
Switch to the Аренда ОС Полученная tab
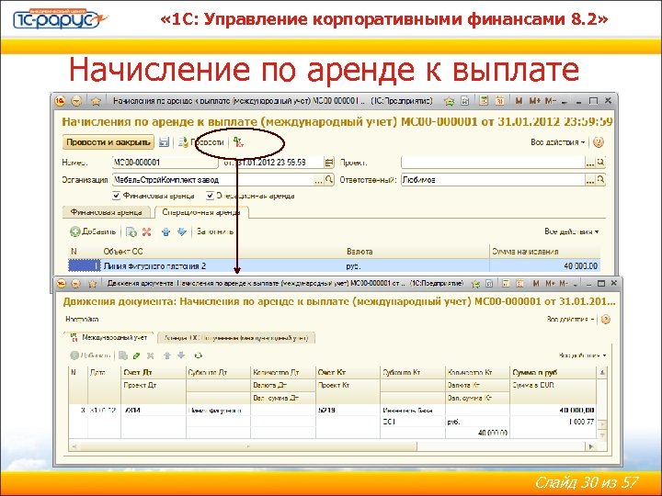[236, 338]
